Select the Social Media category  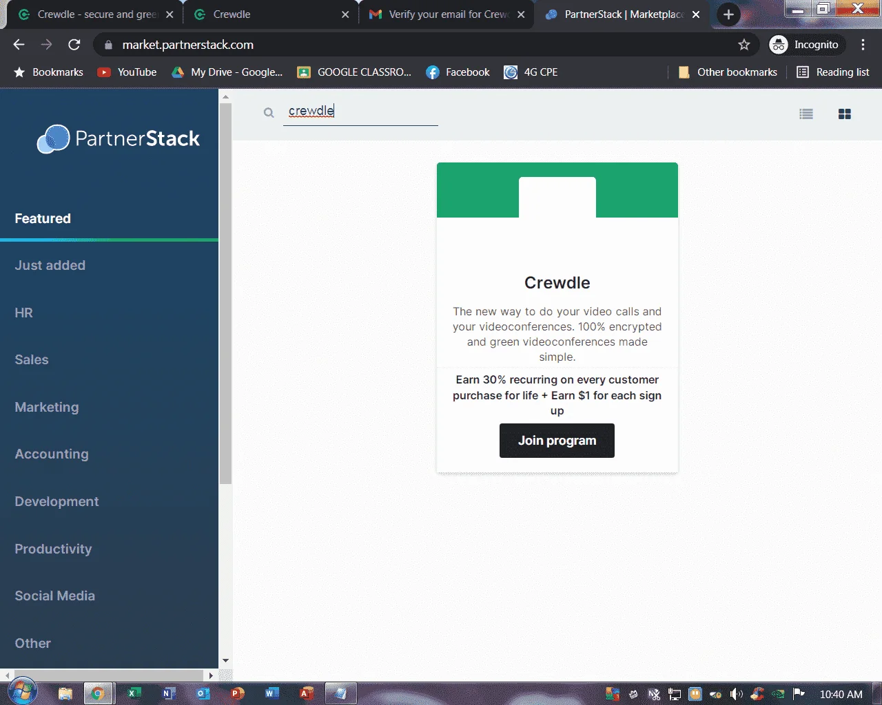coord(55,596)
